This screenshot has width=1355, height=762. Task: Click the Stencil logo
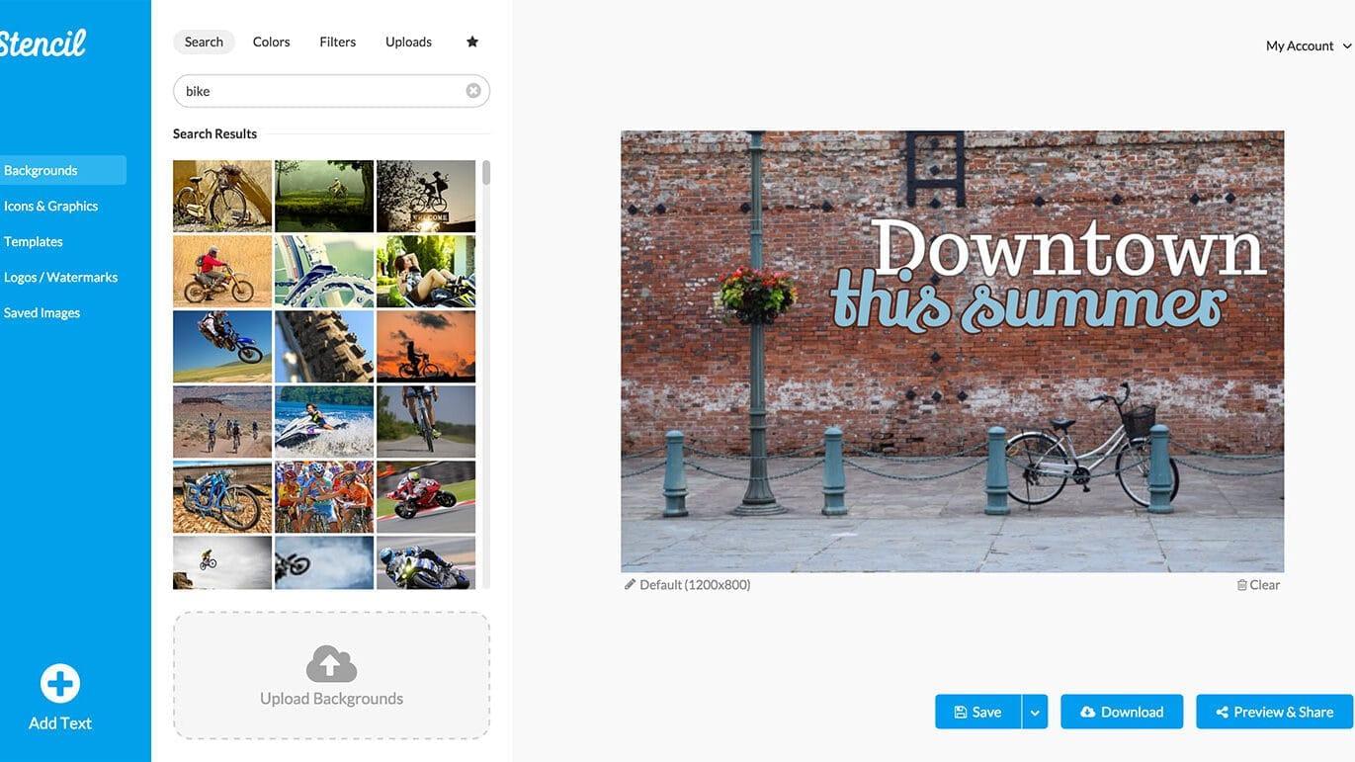[42, 43]
